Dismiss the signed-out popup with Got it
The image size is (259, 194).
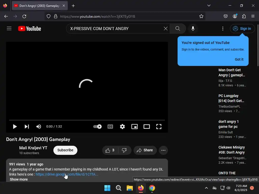(x=239, y=59)
